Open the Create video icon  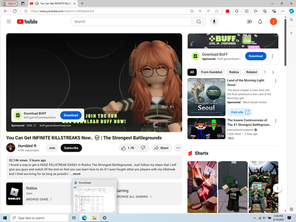click(x=249, y=21)
